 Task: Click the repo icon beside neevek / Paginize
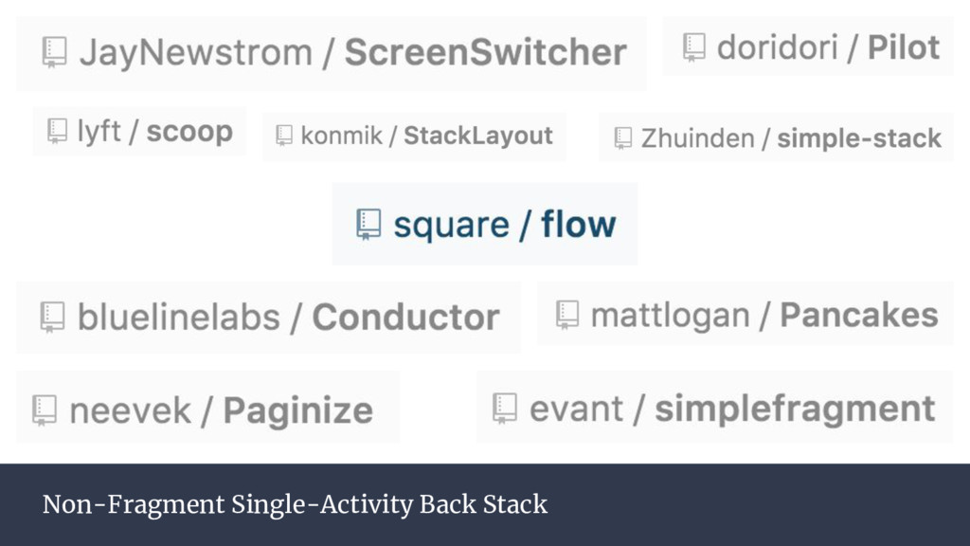pos(45,410)
